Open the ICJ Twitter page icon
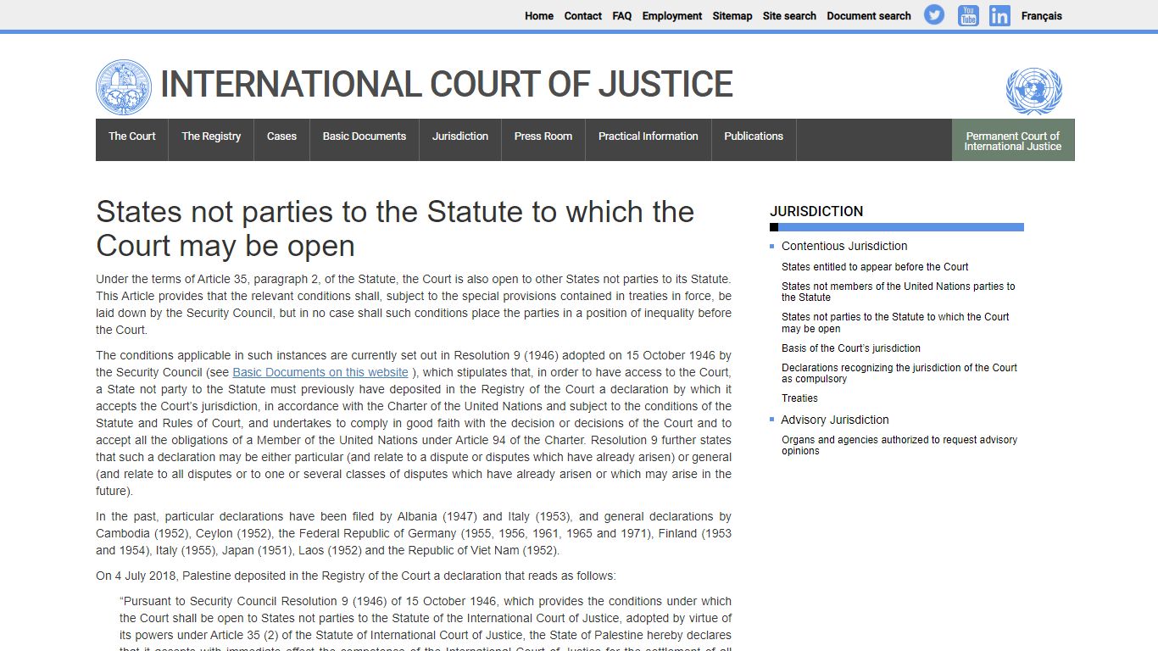 point(934,15)
